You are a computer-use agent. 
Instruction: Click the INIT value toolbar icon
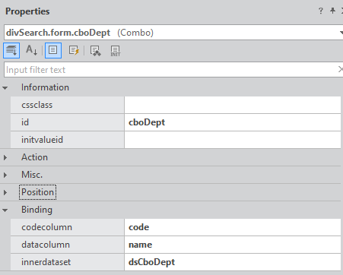coord(116,51)
